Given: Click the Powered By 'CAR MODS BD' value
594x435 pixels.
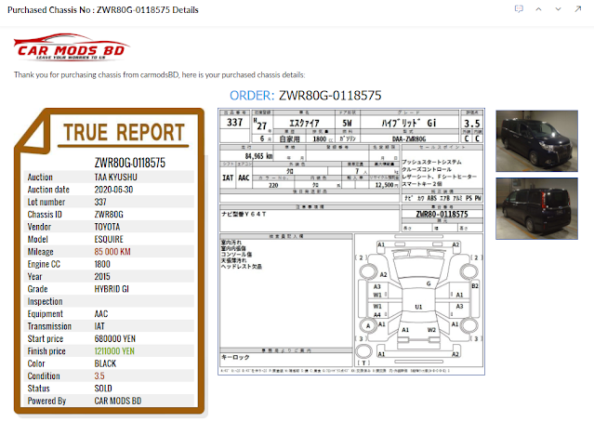Looking at the screenshot, I should point(118,401).
